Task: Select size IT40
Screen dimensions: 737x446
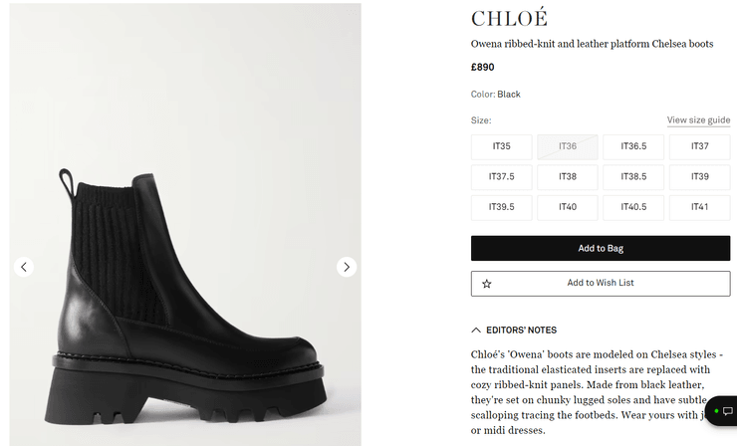Action: tap(568, 207)
